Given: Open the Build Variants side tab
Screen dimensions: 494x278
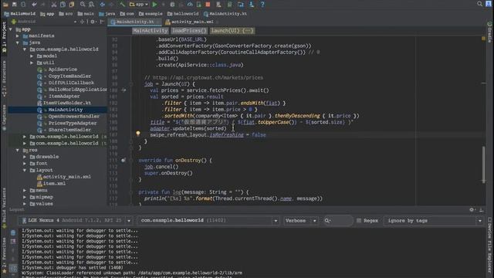Looking at the screenshot, I should coord(4,208).
